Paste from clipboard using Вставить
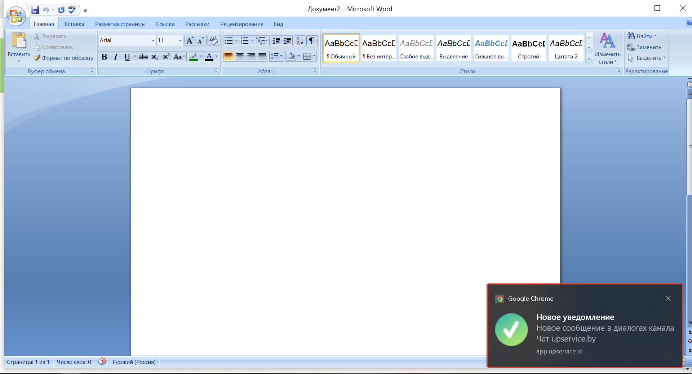 [x=19, y=47]
